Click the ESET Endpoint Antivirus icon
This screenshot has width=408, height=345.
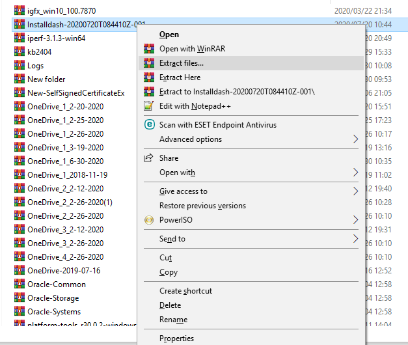(x=150, y=124)
